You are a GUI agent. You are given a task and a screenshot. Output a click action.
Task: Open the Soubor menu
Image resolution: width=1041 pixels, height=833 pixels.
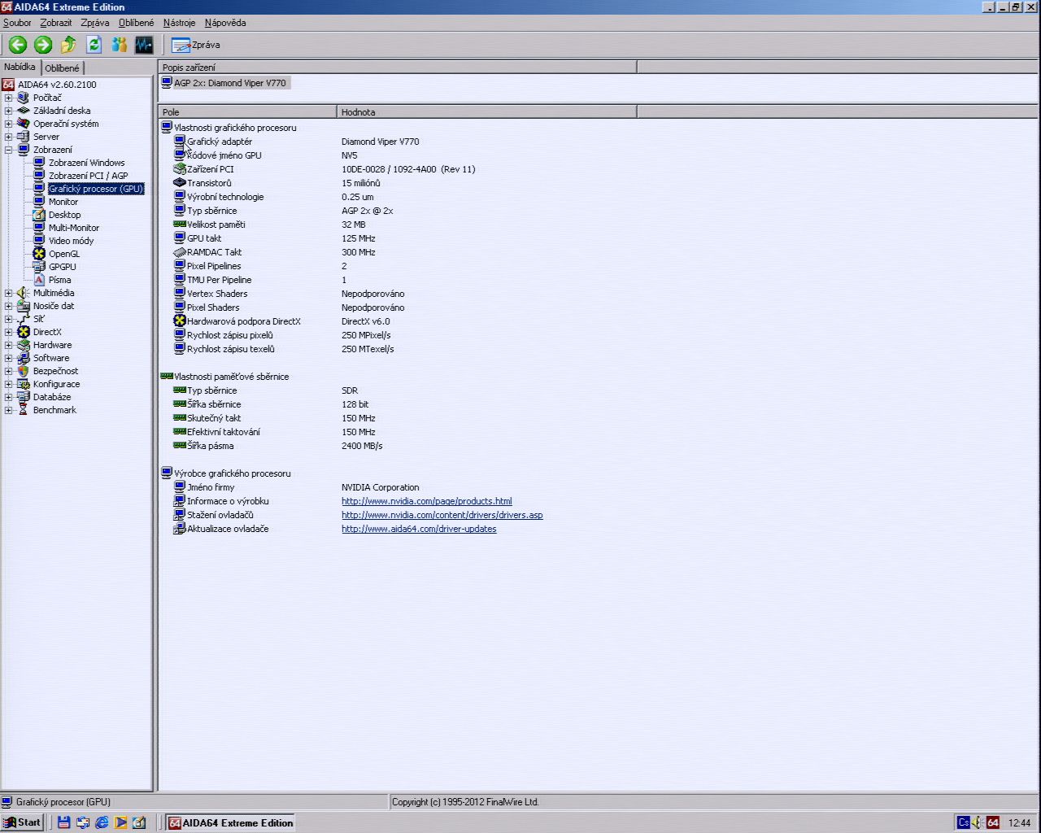pos(17,23)
